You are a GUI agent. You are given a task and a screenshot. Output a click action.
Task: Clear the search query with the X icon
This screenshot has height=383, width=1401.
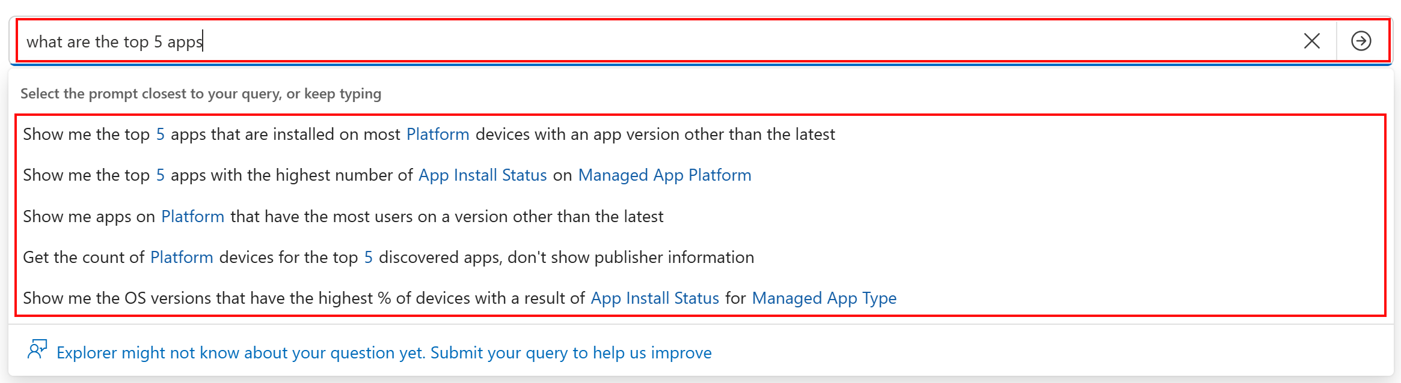1311,41
